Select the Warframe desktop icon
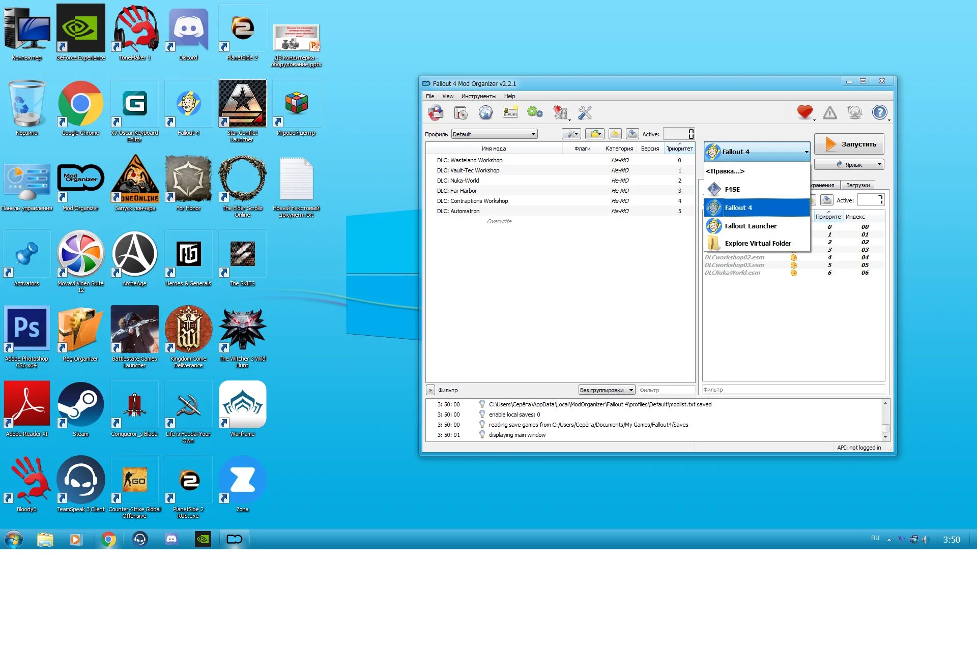This screenshot has width=977, height=651. tap(242, 409)
